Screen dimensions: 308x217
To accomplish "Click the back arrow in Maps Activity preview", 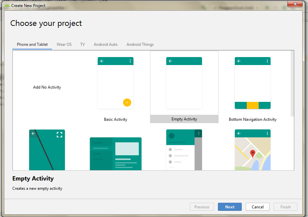I will pos(239,133).
